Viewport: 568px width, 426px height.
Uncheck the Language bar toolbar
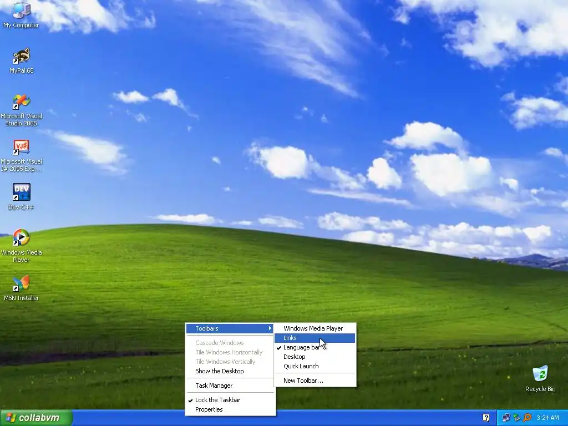(x=315, y=347)
